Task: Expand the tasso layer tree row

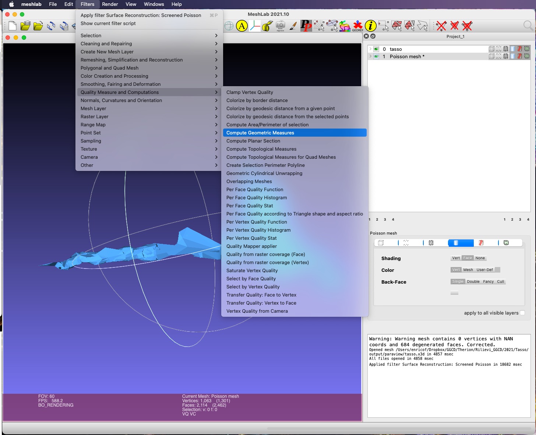Action: (x=370, y=49)
